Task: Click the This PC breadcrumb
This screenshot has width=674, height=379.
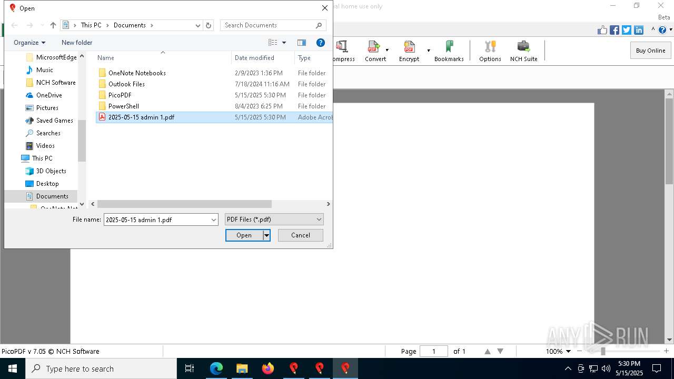Action: (91, 25)
